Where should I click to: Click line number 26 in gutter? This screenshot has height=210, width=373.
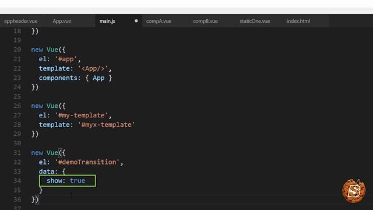[17, 106]
